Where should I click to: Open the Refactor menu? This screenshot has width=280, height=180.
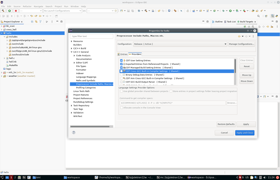27,6
